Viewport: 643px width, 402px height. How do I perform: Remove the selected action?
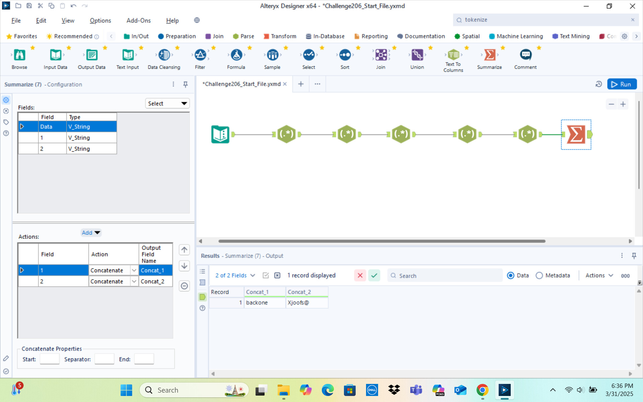(184, 286)
